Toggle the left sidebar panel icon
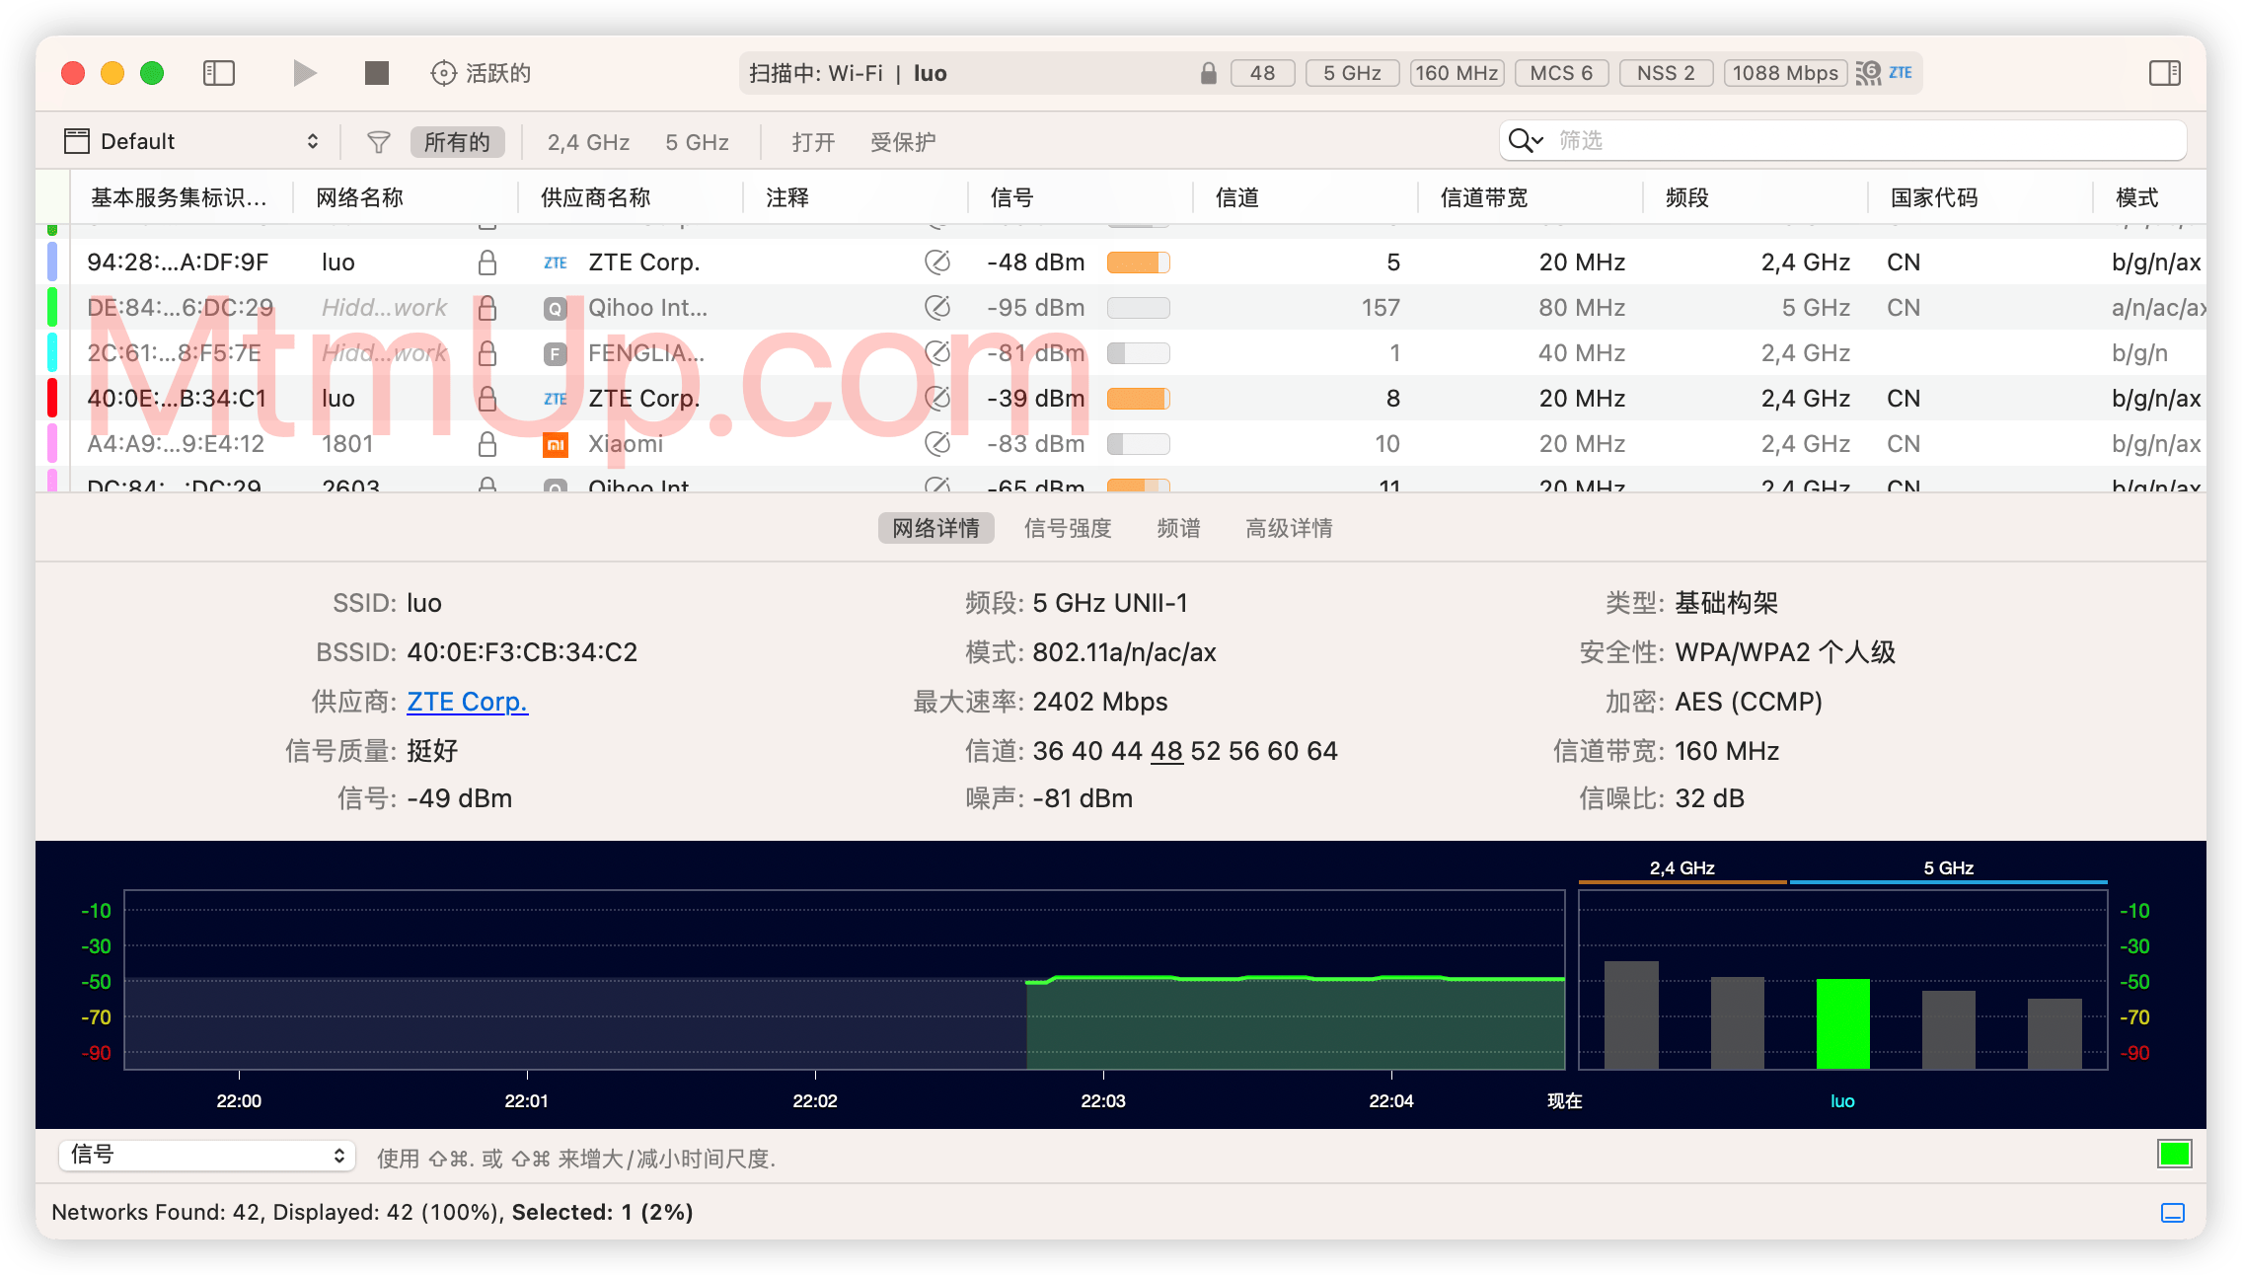 pyautogui.click(x=218, y=72)
